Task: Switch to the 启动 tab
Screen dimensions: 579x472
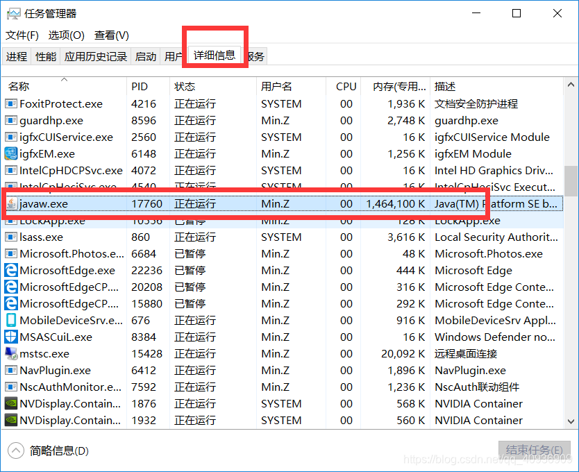Action: (146, 56)
